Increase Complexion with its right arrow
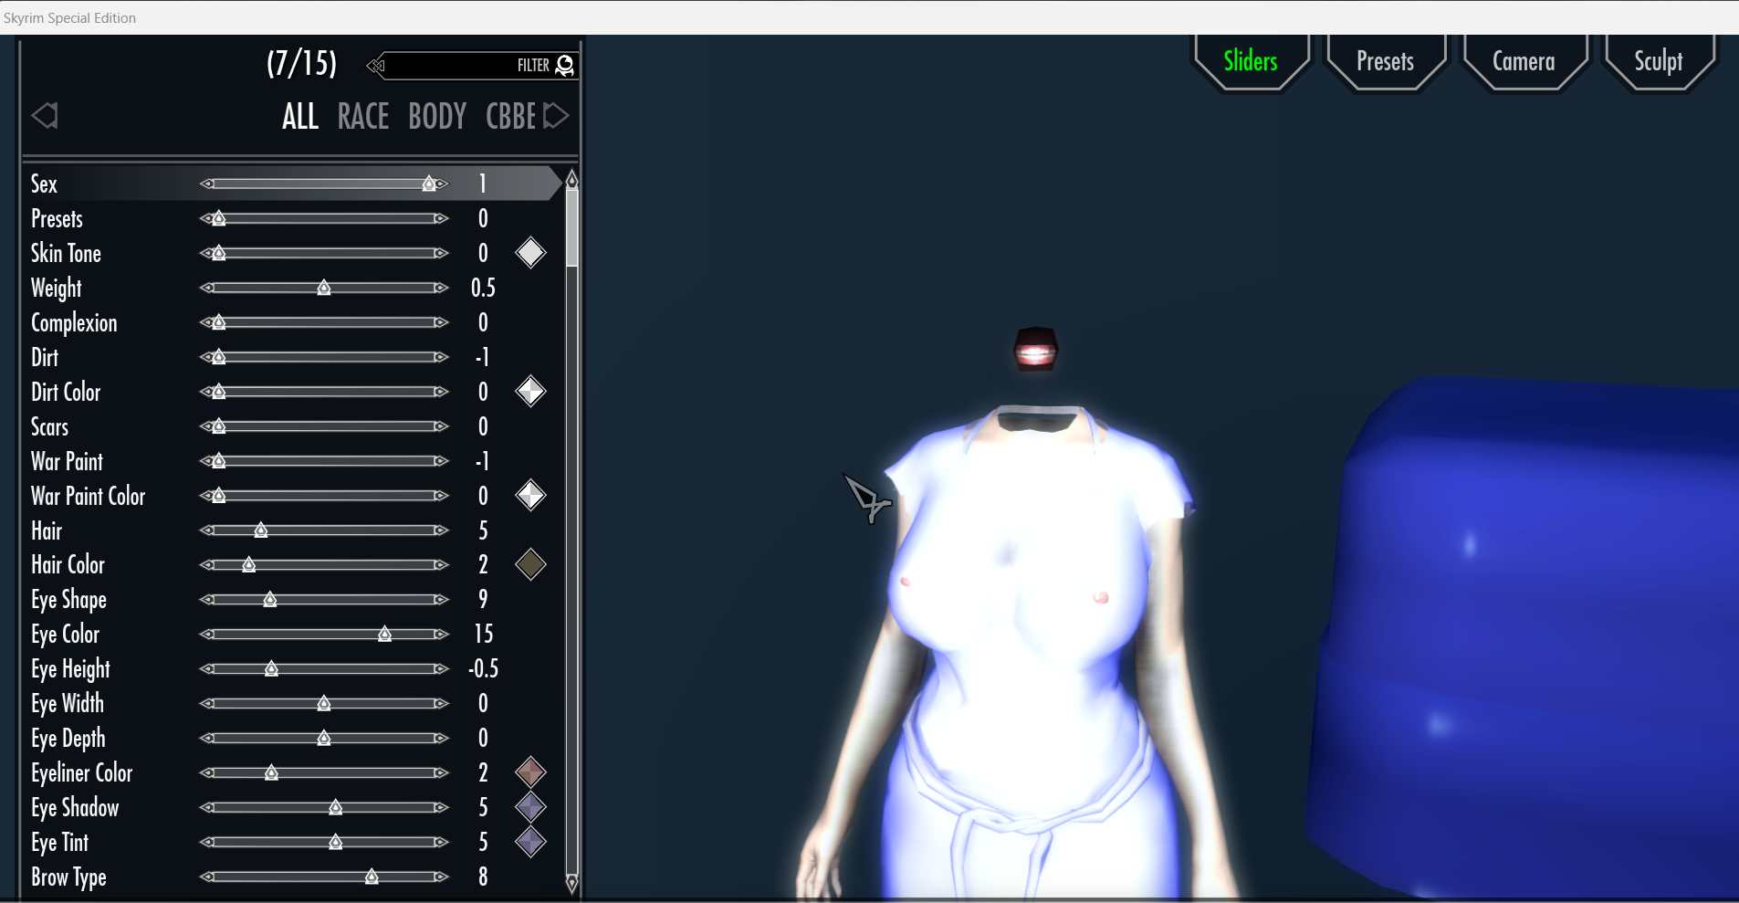Screen dimensions: 1739x903 point(442,322)
